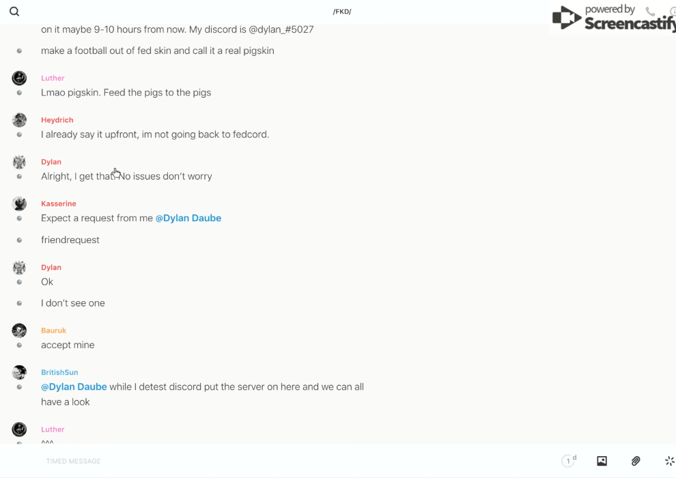Select the Kasserine sender name

[x=59, y=203]
